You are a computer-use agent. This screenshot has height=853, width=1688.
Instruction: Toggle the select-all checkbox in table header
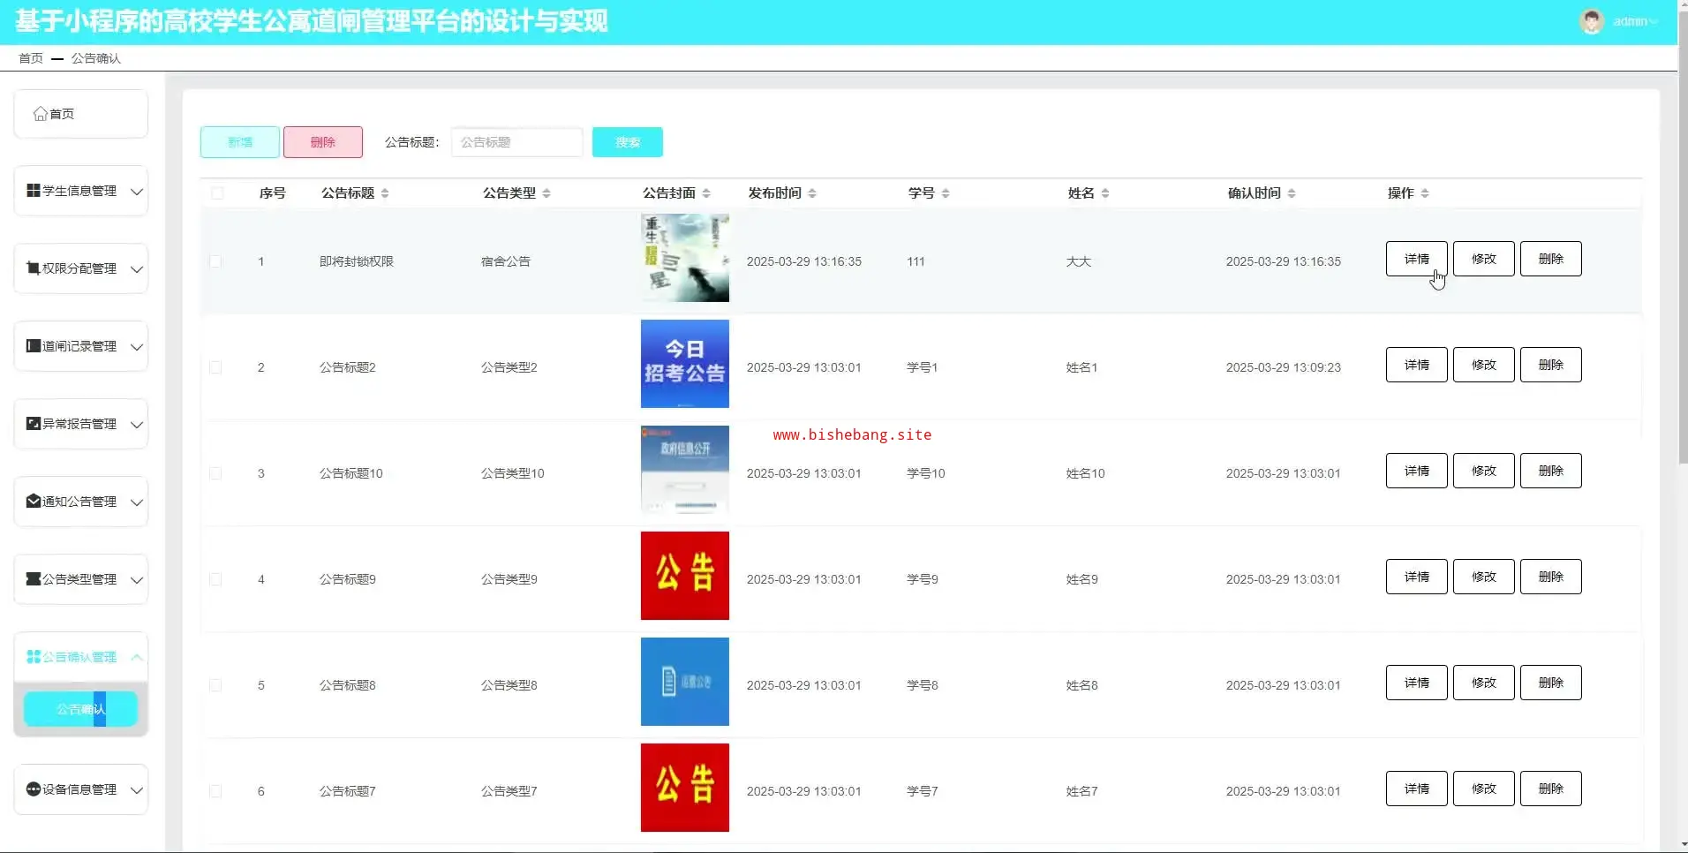point(217,193)
